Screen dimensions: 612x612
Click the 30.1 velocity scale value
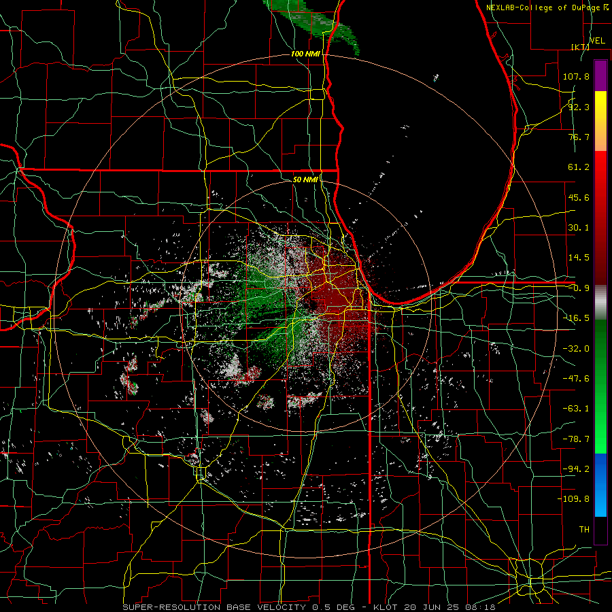[579, 228]
